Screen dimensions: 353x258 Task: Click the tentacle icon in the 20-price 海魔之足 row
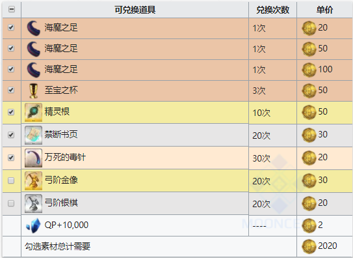[x=34, y=28]
